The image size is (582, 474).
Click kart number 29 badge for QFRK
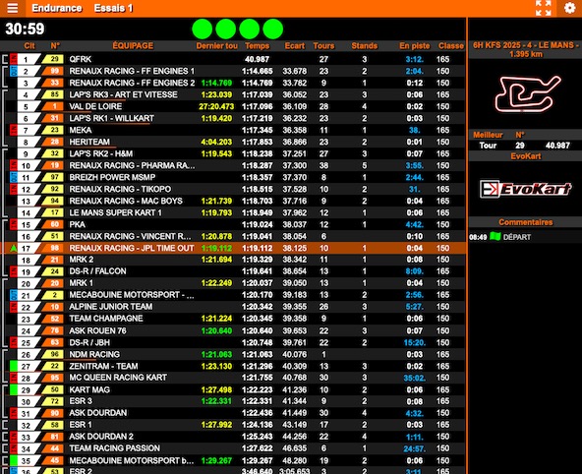coord(53,59)
